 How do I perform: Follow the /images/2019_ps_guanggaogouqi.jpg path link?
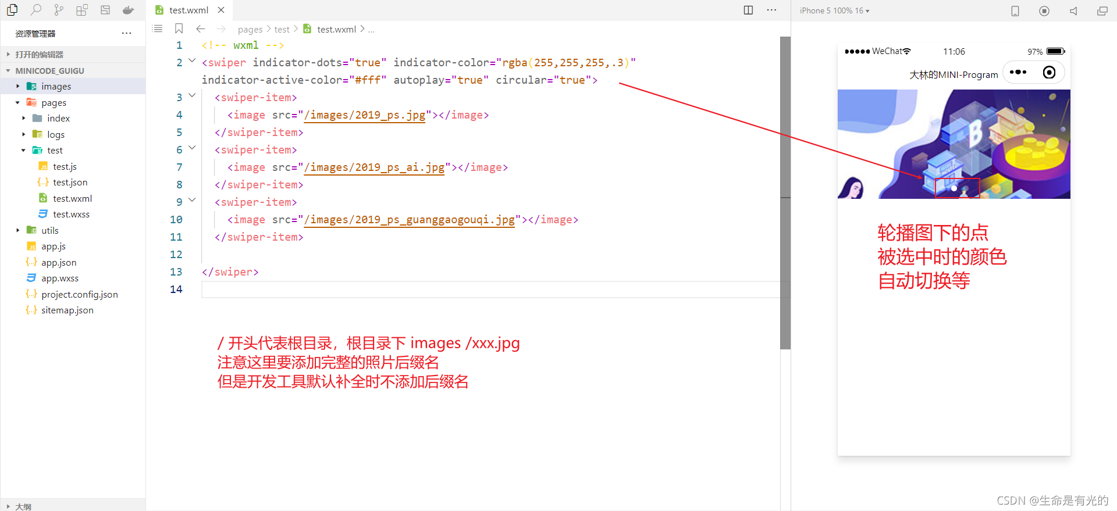click(410, 220)
